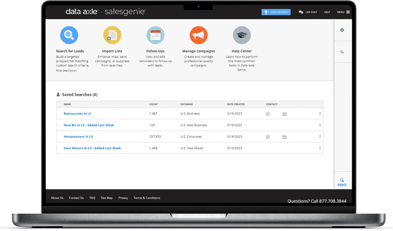
Task: Click HELP in the top navigation
Action: coord(327,12)
